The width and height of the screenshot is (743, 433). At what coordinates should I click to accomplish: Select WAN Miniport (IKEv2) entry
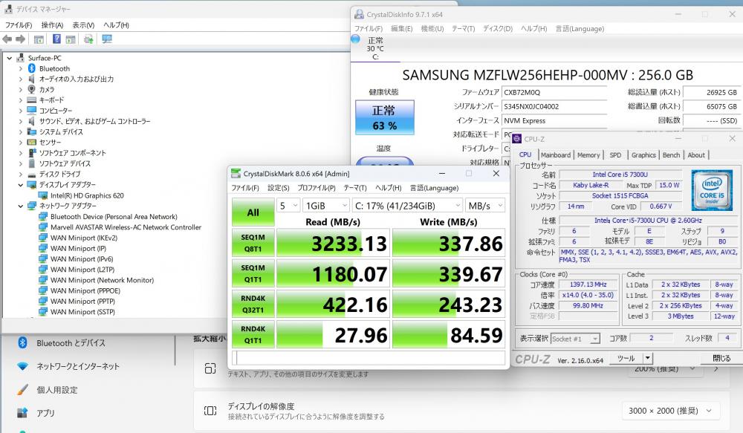pos(83,238)
